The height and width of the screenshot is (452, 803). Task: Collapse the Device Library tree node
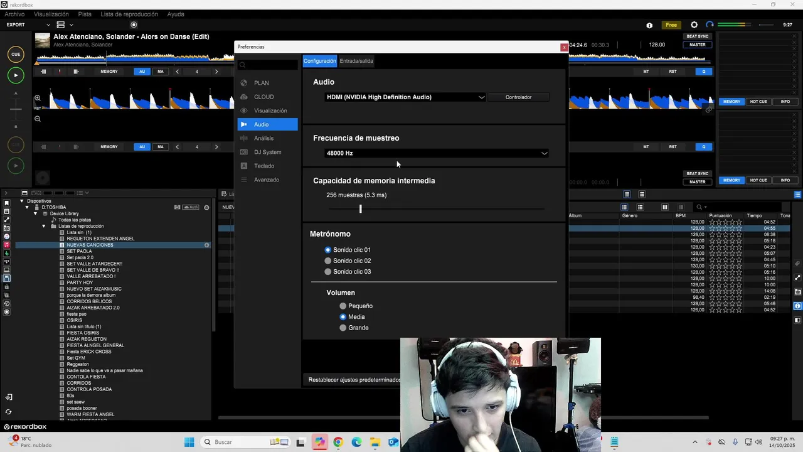click(x=36, y=213)
